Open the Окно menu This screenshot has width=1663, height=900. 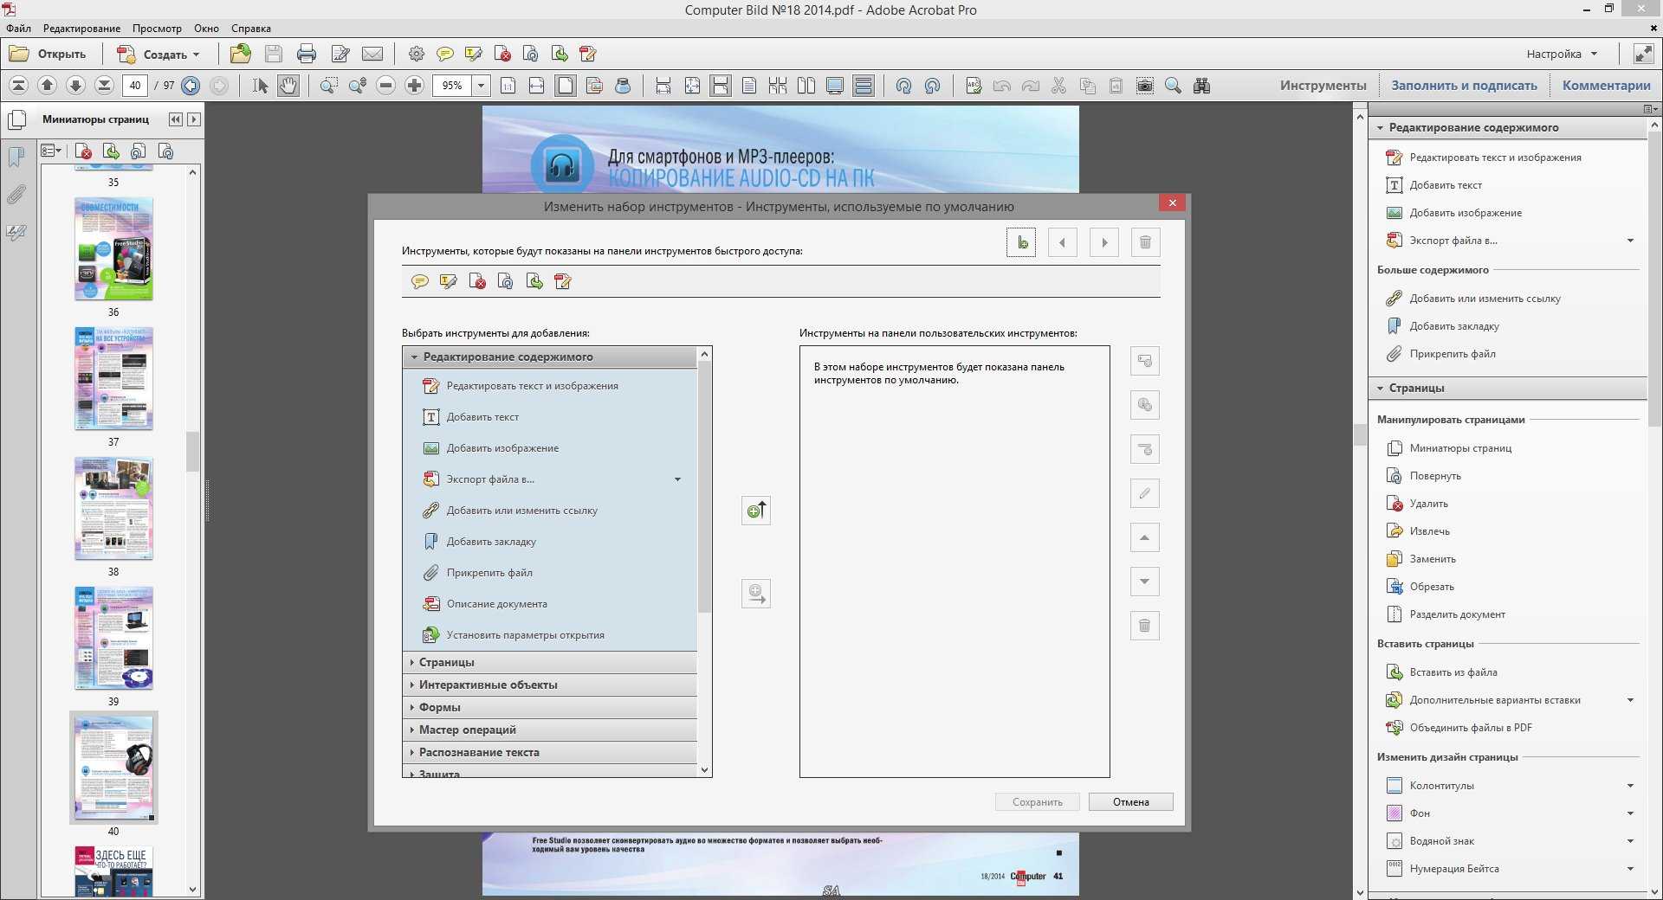pyautogui.click(x=206, y=29)
